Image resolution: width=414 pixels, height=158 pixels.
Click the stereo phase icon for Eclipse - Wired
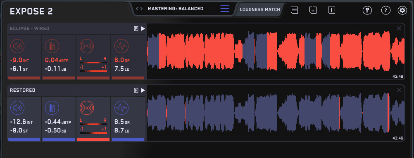point(87,46)
